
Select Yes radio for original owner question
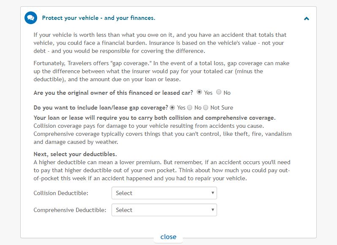pyautogui.click(x=199, y=92)
